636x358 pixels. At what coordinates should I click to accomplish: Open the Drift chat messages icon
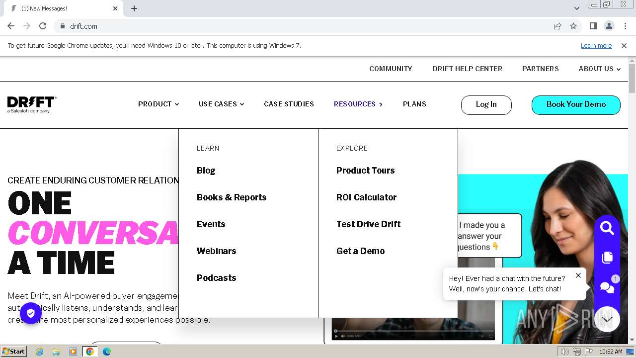point(607,287)
